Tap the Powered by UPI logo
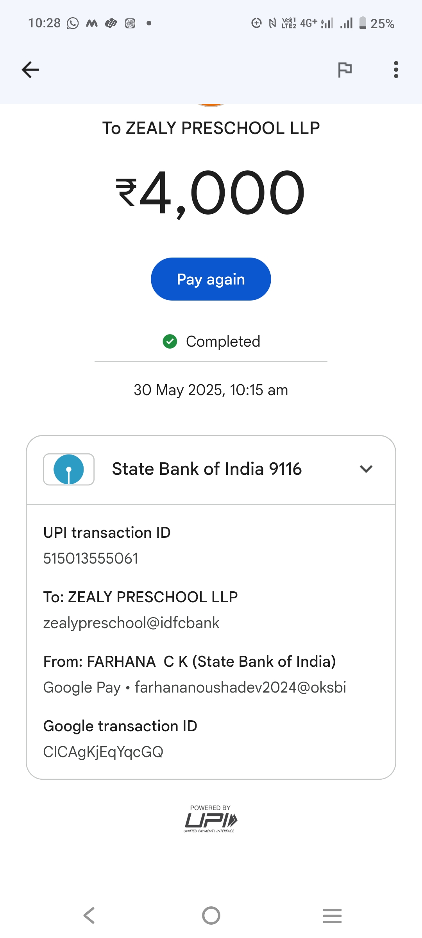The width and height of the screenshot is (422, 938). [x=211, y=819]
